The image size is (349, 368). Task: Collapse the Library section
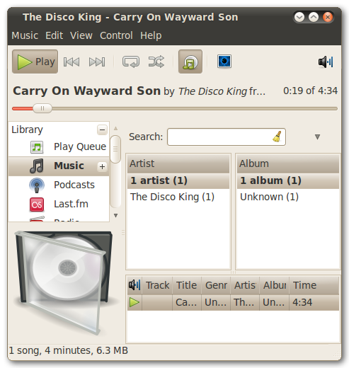(x=102, y=130)
